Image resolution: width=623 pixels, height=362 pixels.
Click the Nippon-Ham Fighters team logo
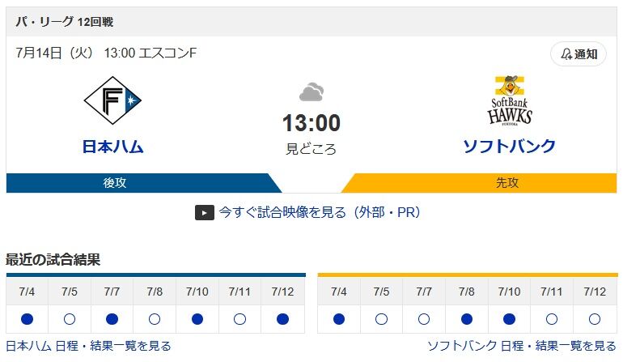coord(112,100)
